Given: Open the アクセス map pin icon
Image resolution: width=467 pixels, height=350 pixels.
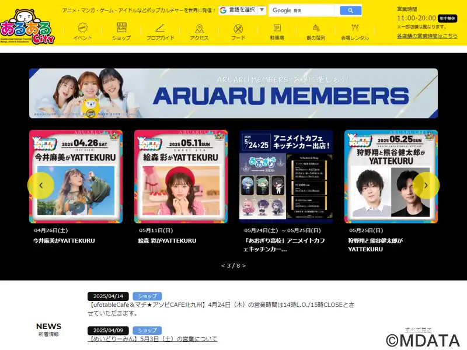Looking at the screenshot, I should coord(199,29).
